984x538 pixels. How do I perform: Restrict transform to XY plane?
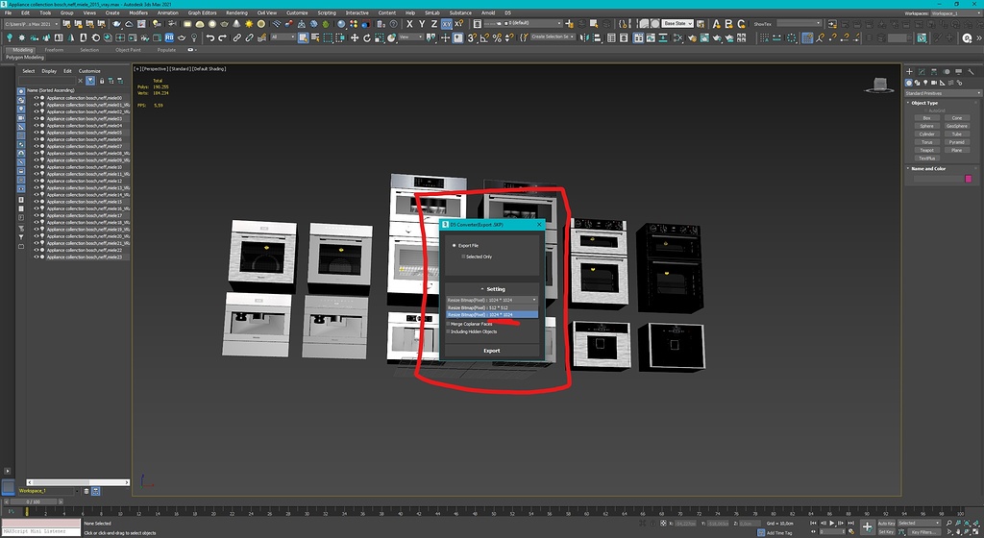coord(446,24)
